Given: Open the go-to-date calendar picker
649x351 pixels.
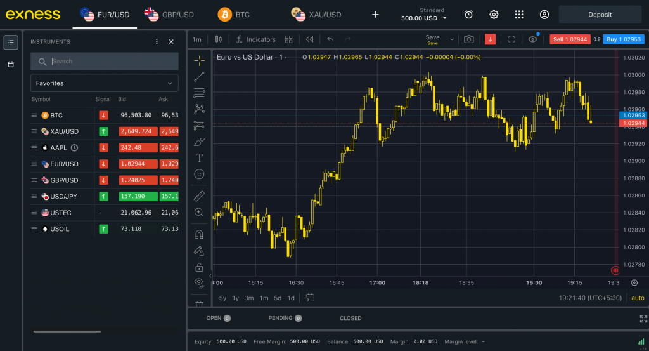Looking at the screenshot, I should pos(310,298).
